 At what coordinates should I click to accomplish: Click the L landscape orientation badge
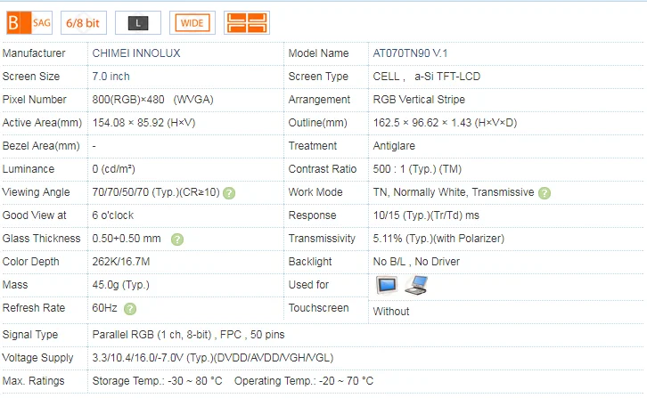[138, 22]
